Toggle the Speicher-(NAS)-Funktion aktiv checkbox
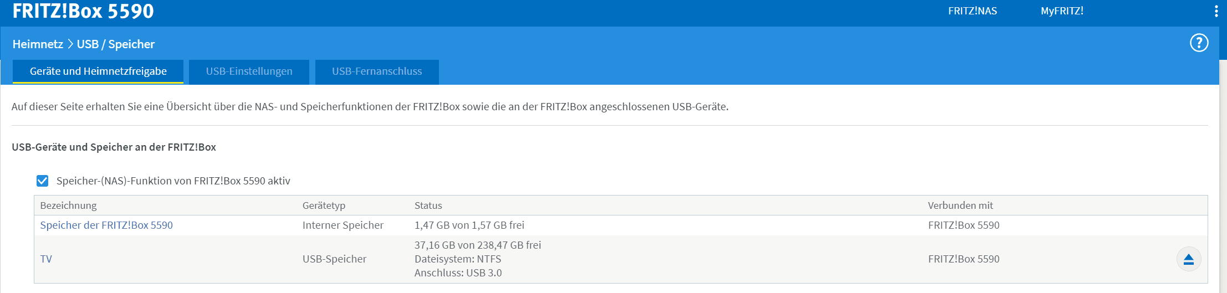The image size is (1227, 293). (43, 181)
